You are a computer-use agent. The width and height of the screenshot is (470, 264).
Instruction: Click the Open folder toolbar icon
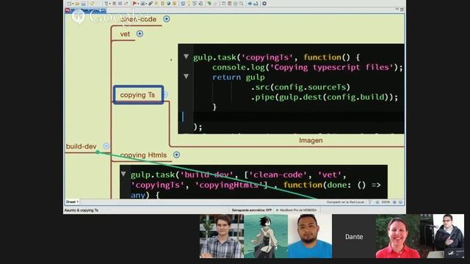pyautogui.click(x=77, y=4)
